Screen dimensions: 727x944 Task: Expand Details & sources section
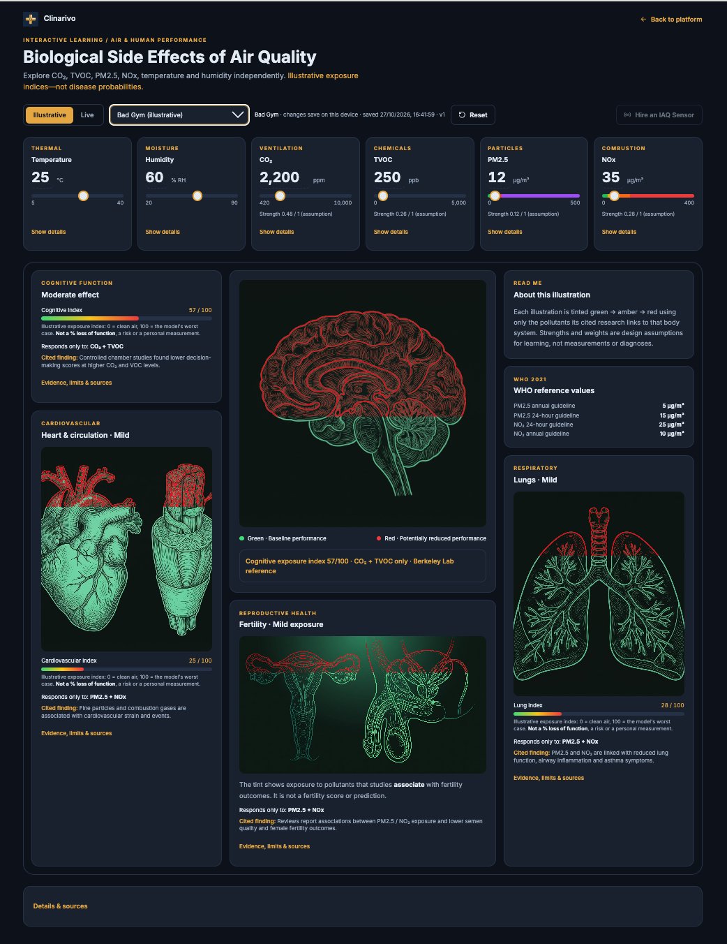(61, 906)
